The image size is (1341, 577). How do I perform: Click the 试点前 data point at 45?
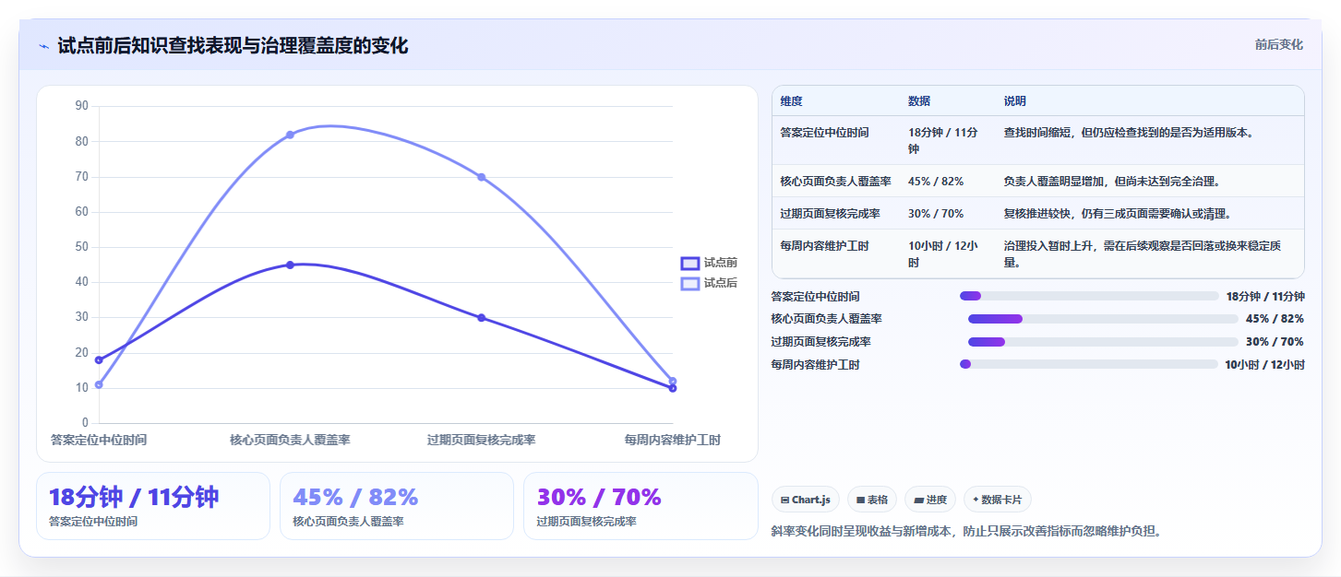(290, 265)
